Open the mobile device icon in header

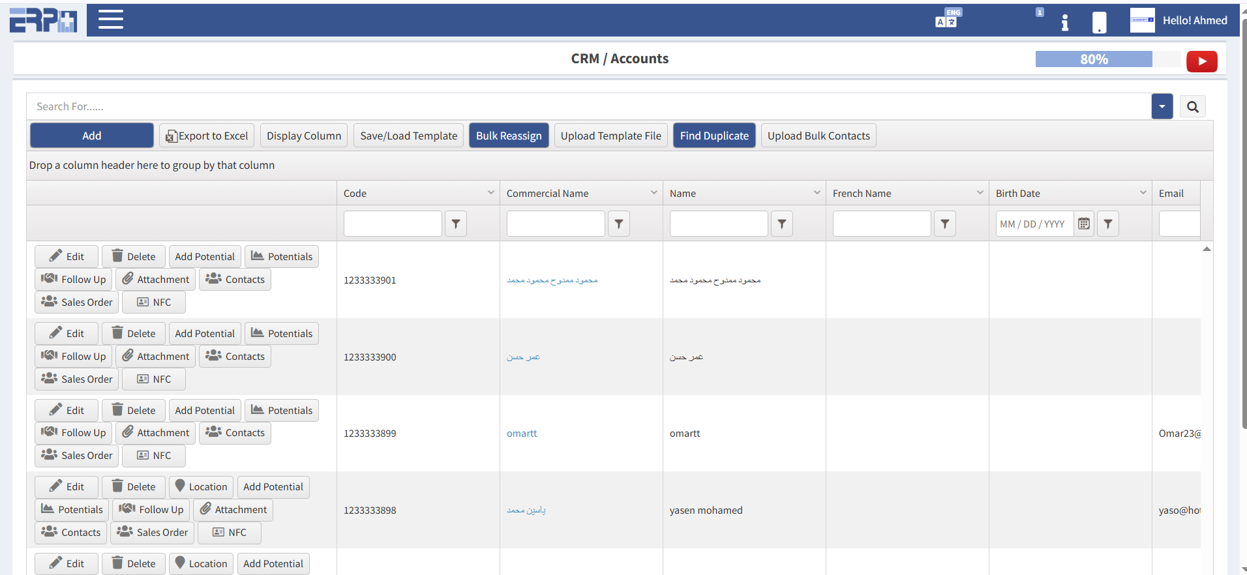click(x=1099, y=22)
